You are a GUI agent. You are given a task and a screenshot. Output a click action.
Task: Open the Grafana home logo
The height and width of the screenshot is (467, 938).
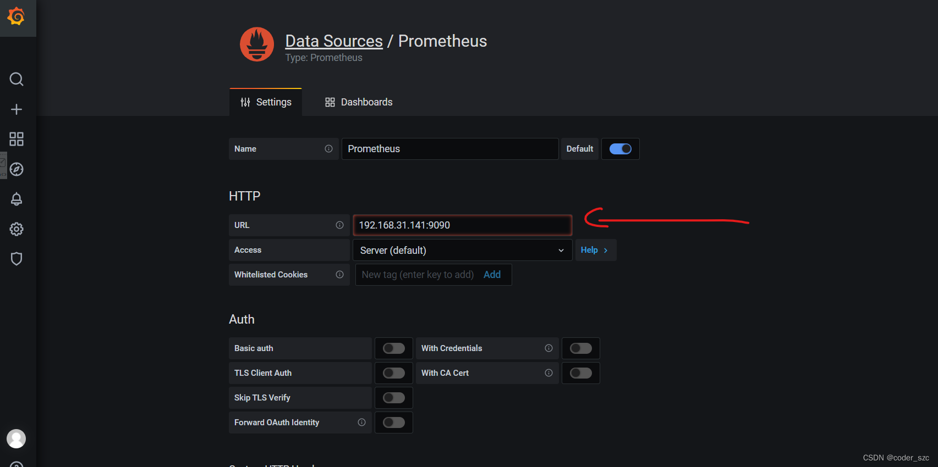tap(17, 16)
